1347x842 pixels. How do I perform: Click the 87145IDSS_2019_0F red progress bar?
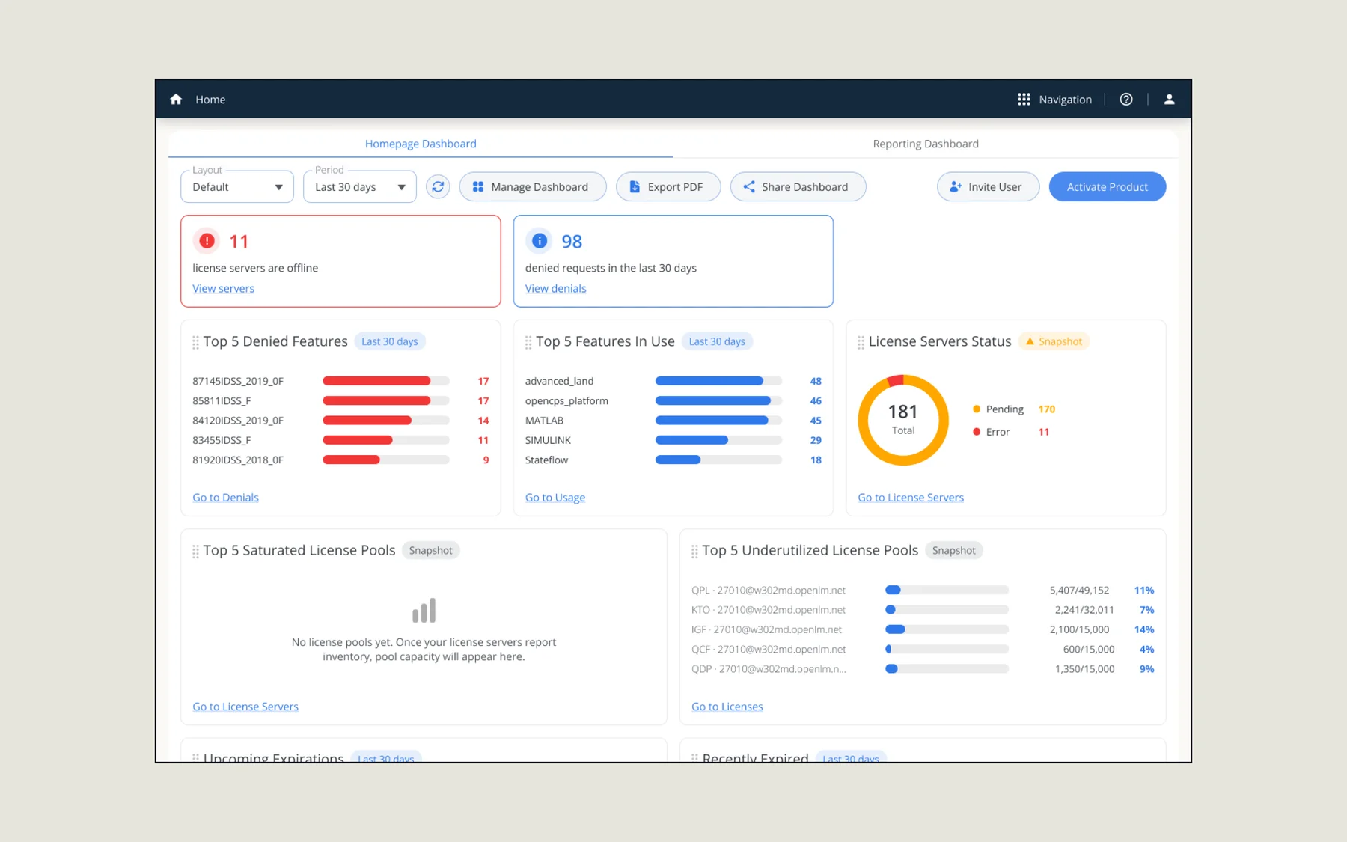tap(386, 381)
